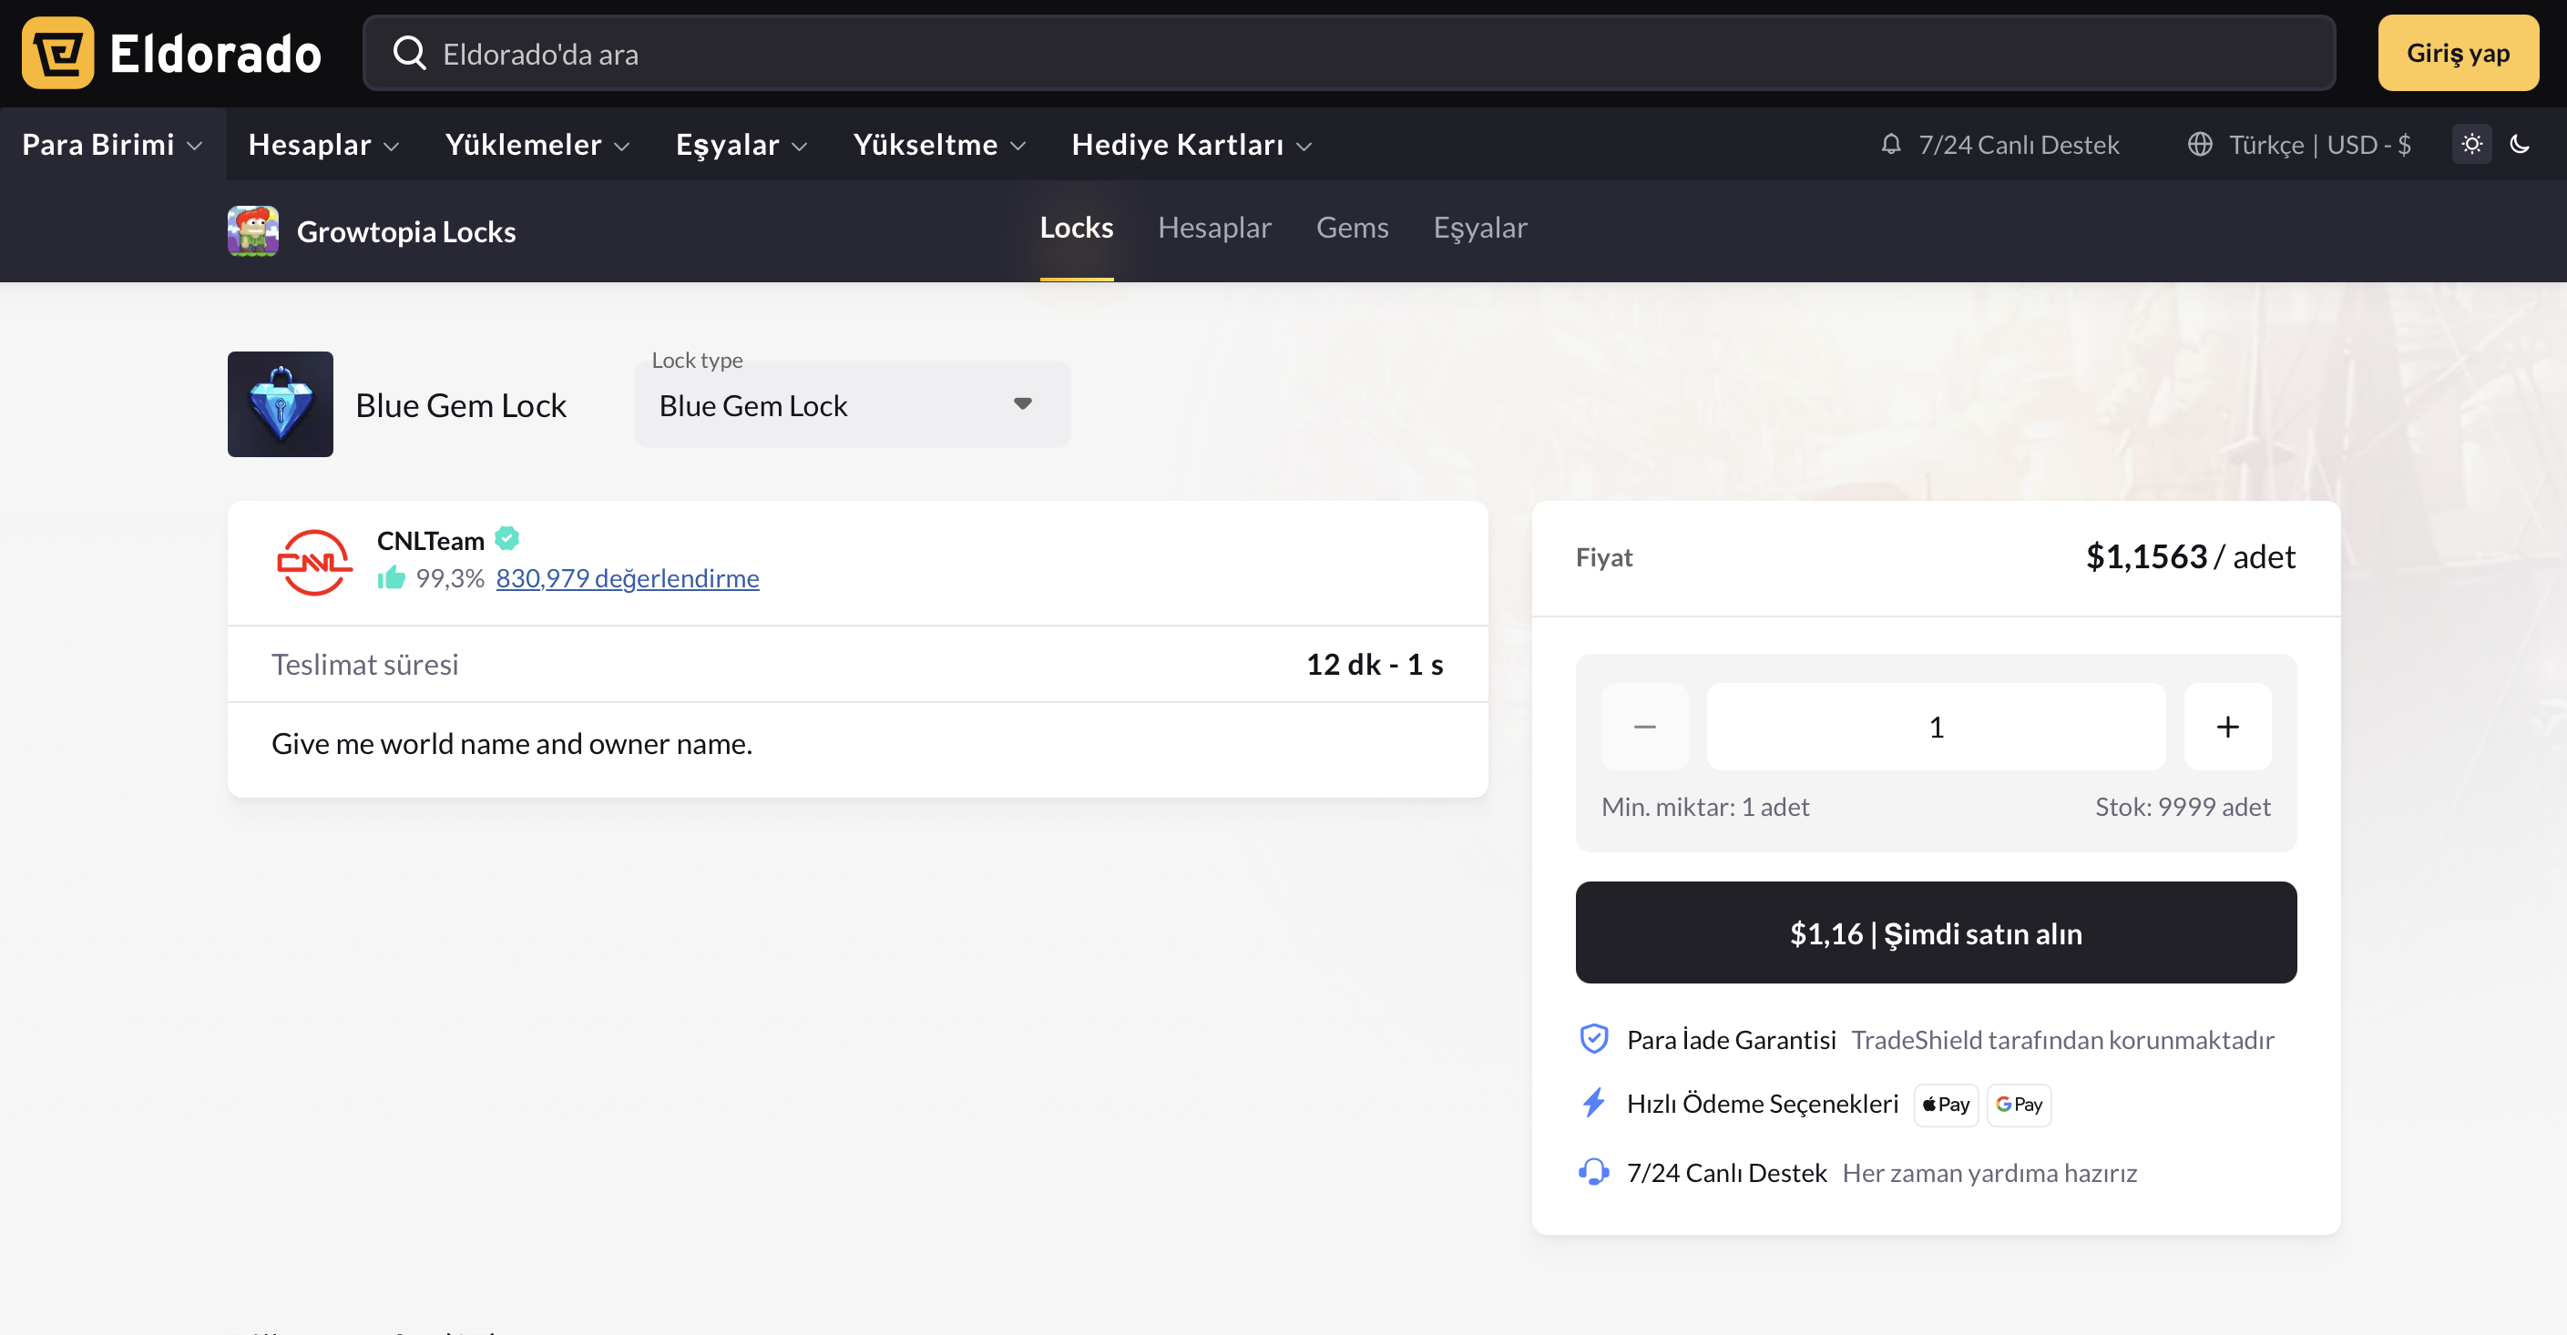Click the Growtopia game icon
Image resolution: width=2567 pixels, height=1335 pixels.
(x=253, y=231)
